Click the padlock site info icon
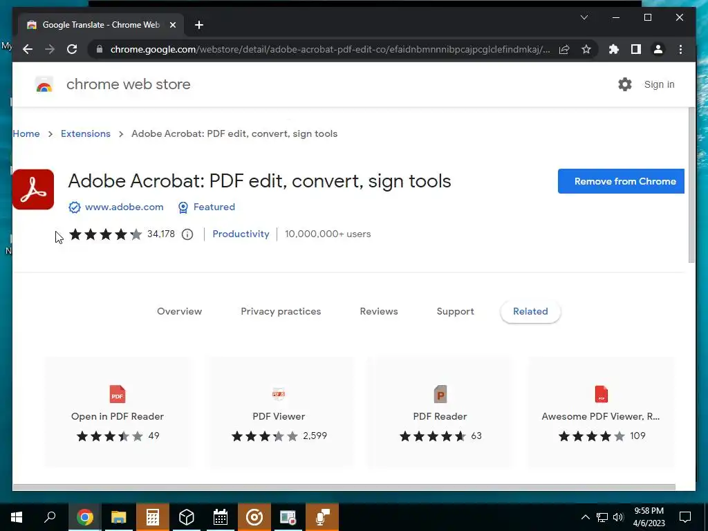This screenshot has width=708, height=531. click(100, 49)
